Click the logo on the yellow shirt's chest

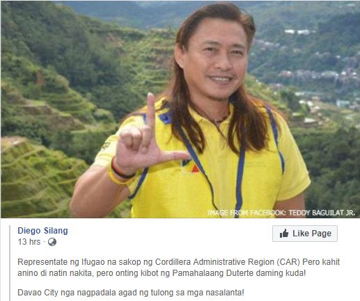click(x=190, y=165)
